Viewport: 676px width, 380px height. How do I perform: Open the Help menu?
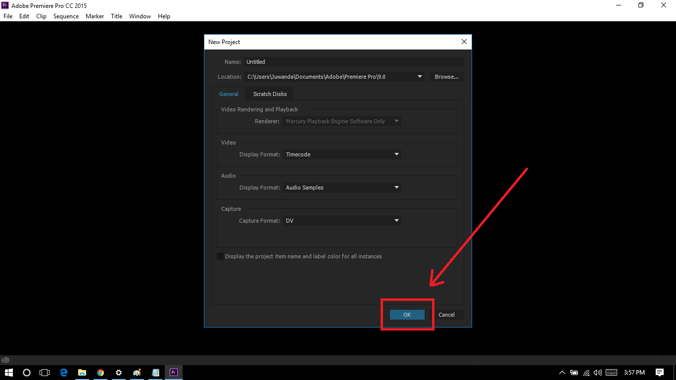point(164,16)
